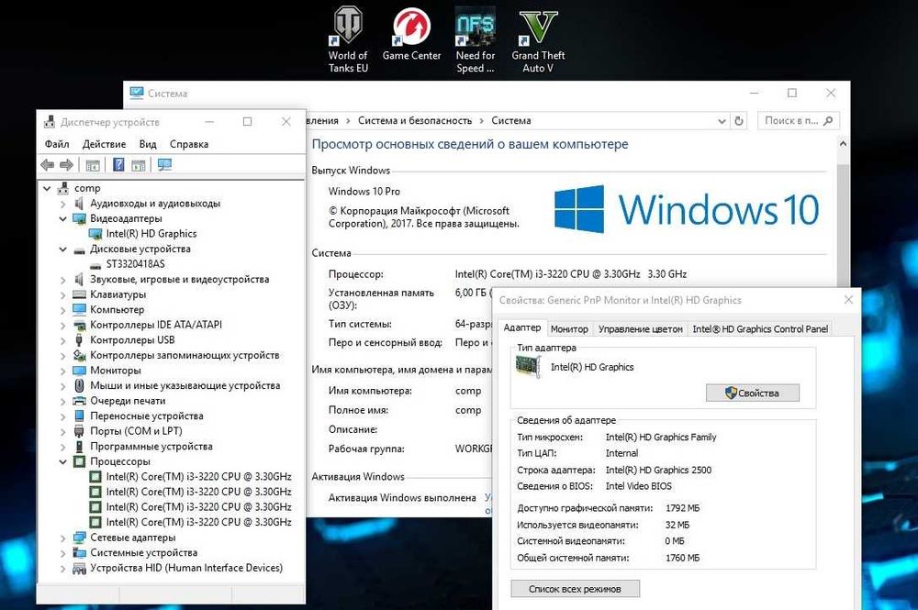The width and height of the screenshot is (918, 610).
Task: Click the Свойства button for adapter
Action: [x=753, y=393]
